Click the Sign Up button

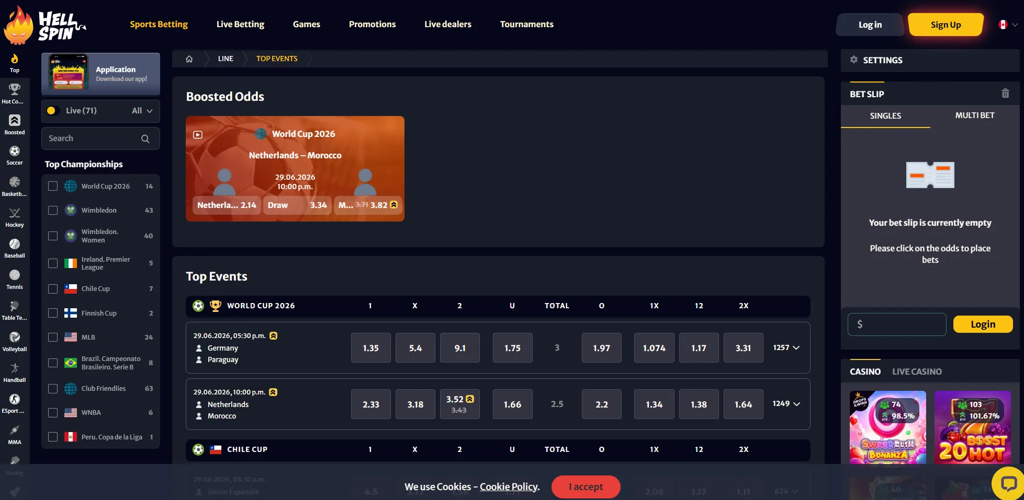click(946, 25)
